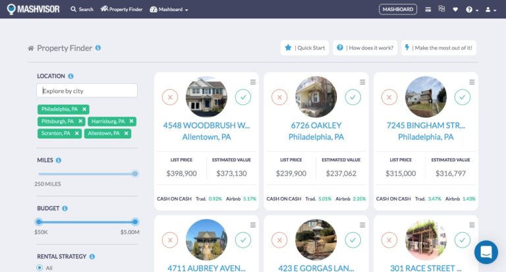
Task: Click the credit card icon in the top bar
Action: [428, 9]
